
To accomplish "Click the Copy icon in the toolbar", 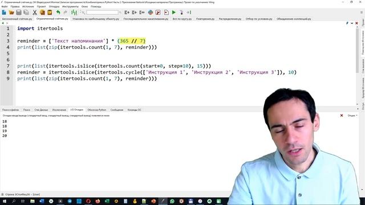I will point(42,13).
